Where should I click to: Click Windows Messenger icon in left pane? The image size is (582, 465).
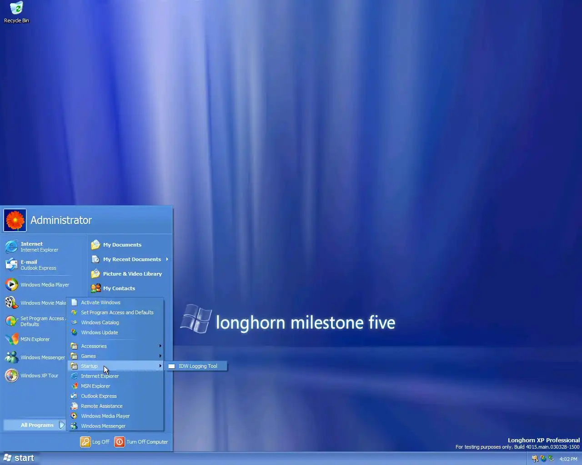[11, 357]
